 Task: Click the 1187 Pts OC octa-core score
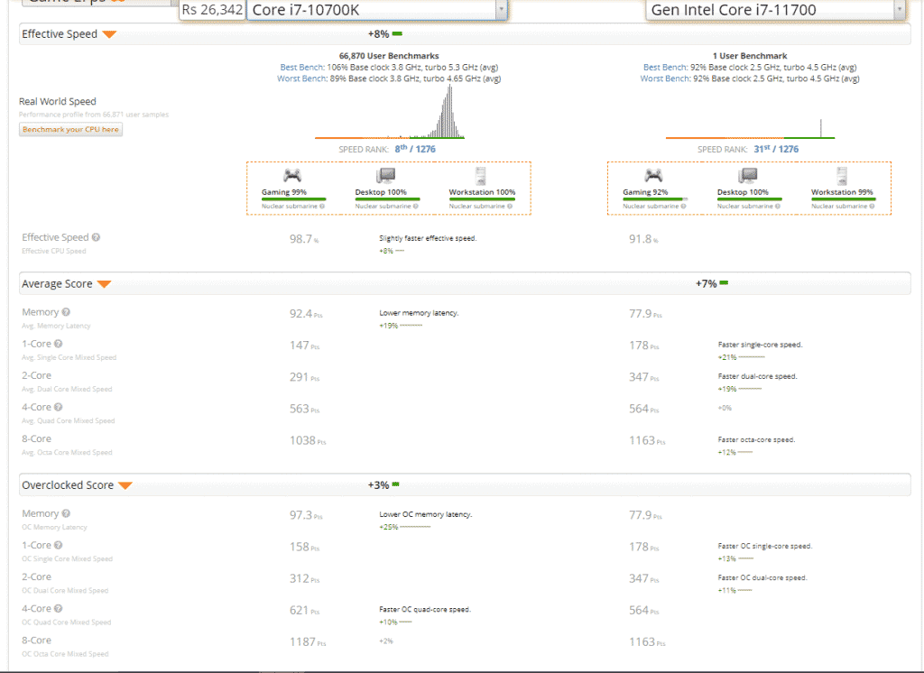(308, 642)
